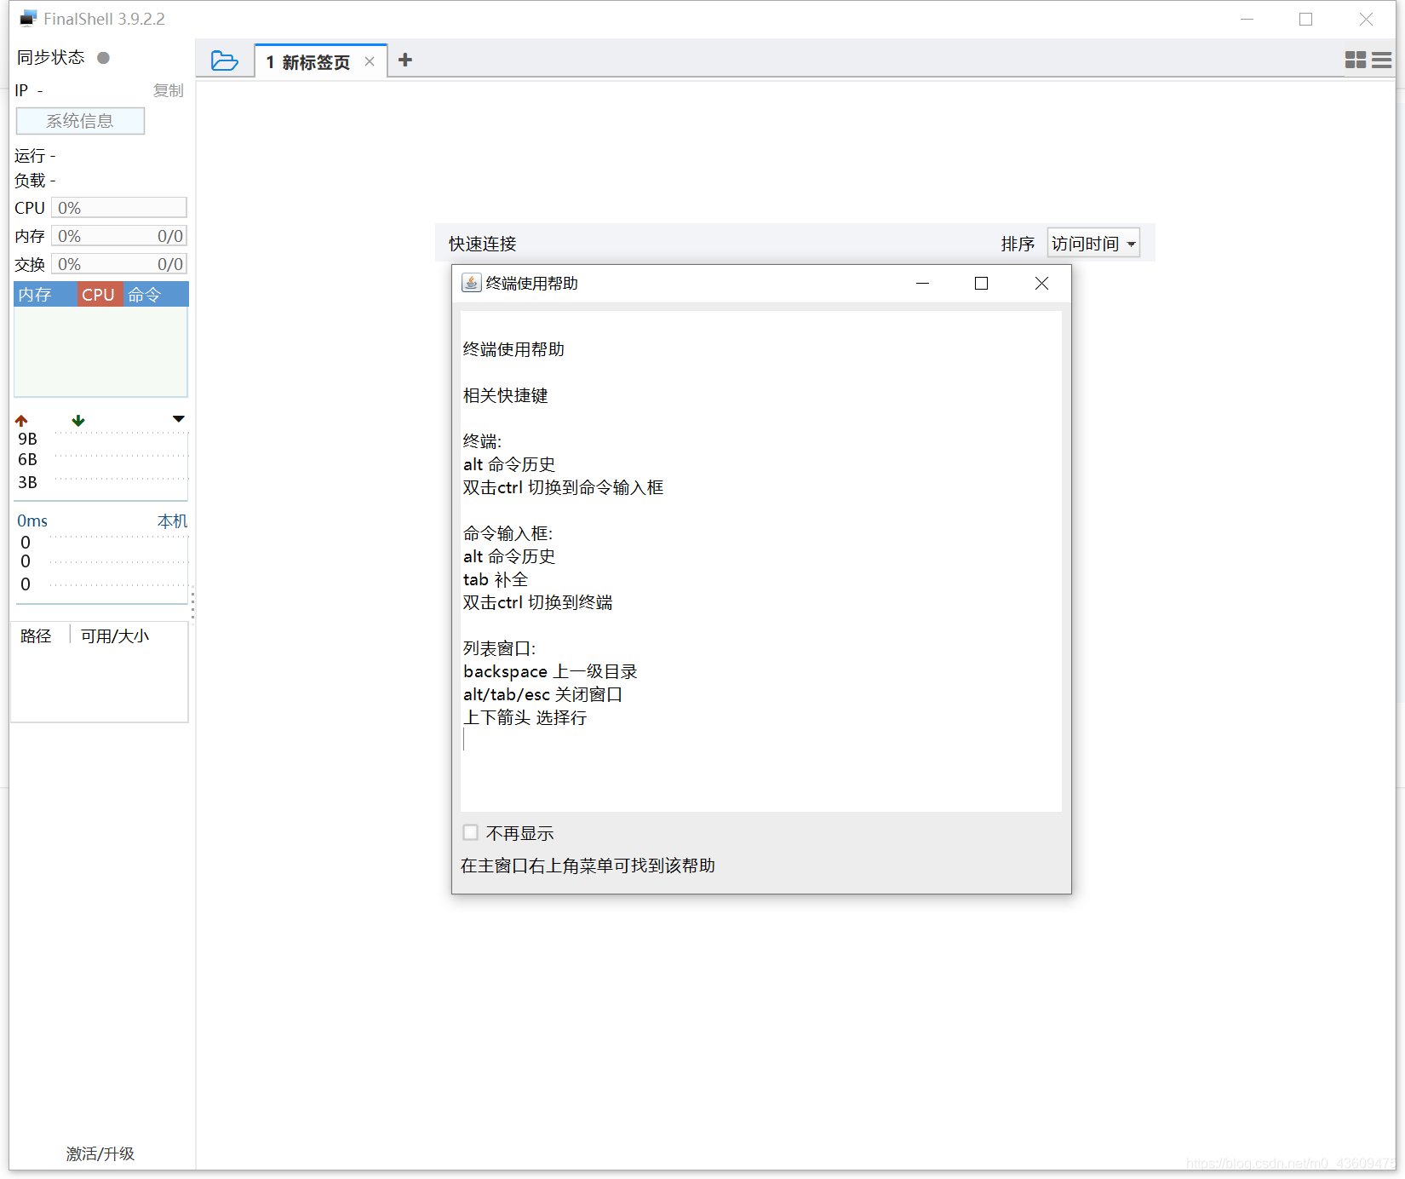Click inside the help text area
The image size is (1405, 1179).
[760, 561]
